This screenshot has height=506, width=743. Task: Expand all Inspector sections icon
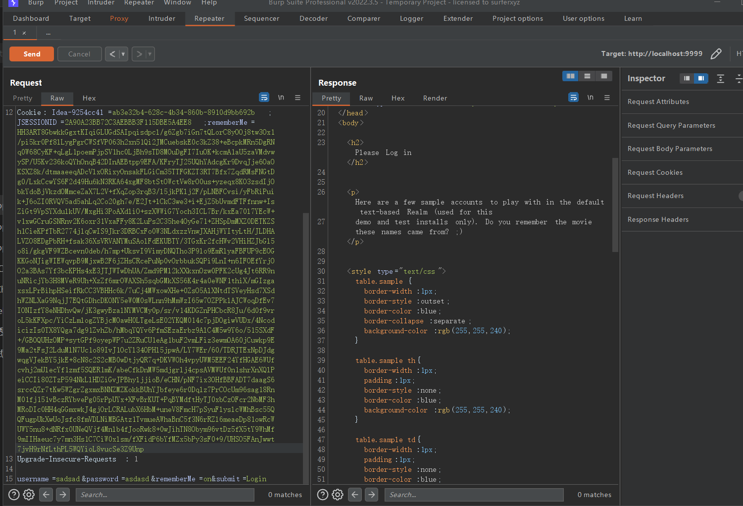721,78
